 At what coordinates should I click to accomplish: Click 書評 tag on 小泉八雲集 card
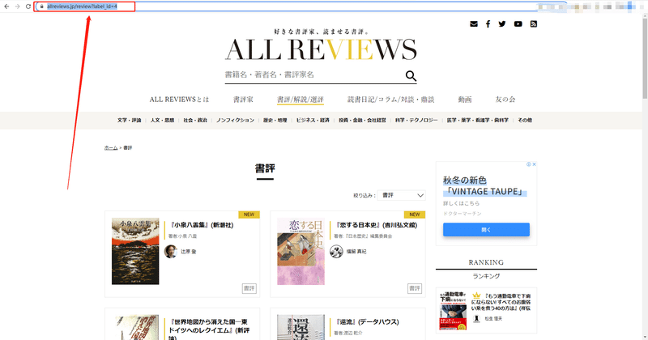pyautogui.click(x=249, y=288)
